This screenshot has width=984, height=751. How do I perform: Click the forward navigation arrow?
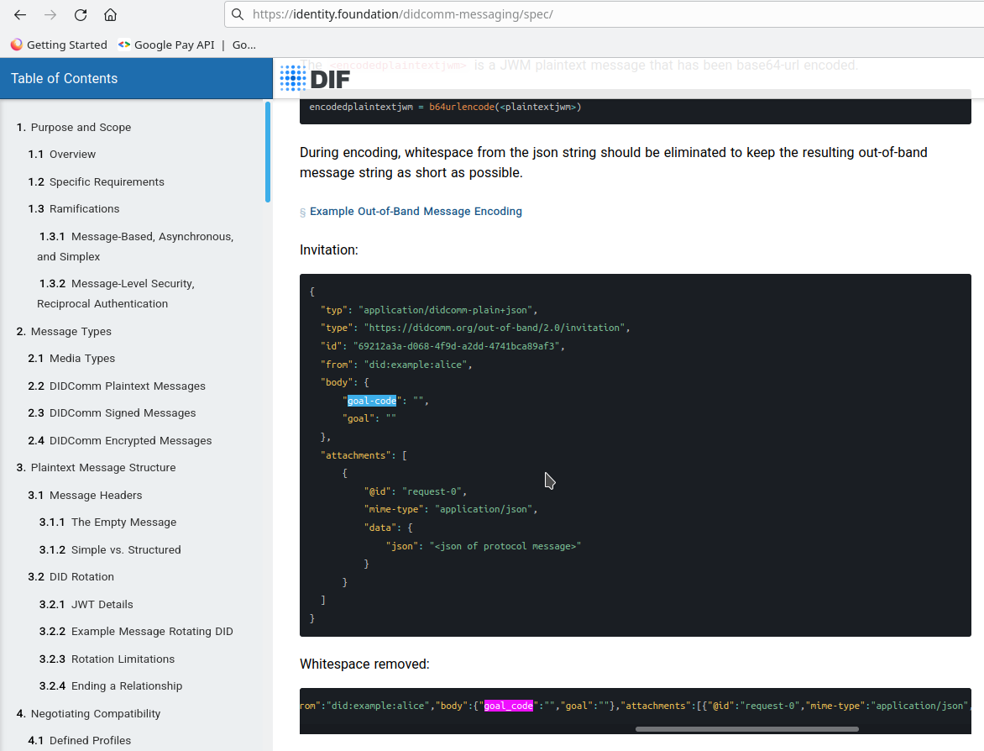pyautogui.click(x=50, y=14)
